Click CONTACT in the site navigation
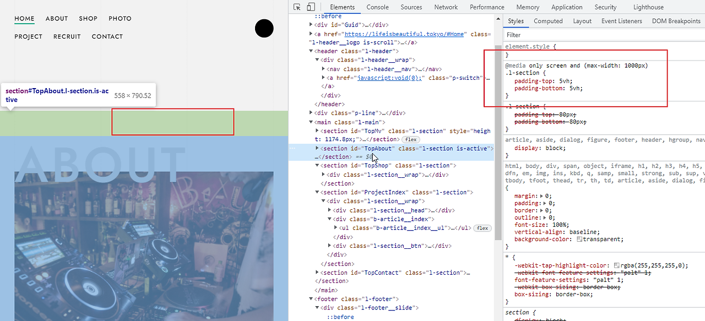Screen dimensions: 705x321 tap(107, 36)
